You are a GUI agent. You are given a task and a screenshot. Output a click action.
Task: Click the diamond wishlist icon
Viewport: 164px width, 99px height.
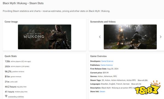pos(6,96)
